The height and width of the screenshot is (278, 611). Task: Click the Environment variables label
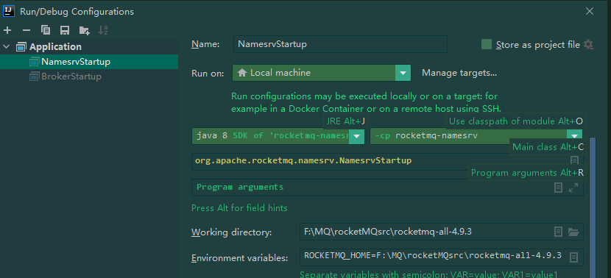pyautogui.click(x=240, y=258)
